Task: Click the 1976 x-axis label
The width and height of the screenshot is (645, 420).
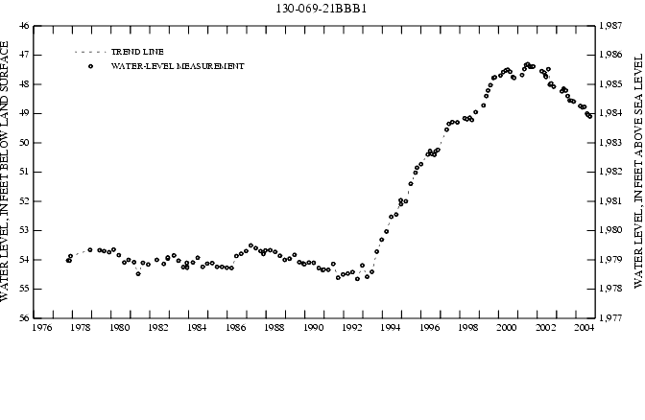Action: point(42,328)
